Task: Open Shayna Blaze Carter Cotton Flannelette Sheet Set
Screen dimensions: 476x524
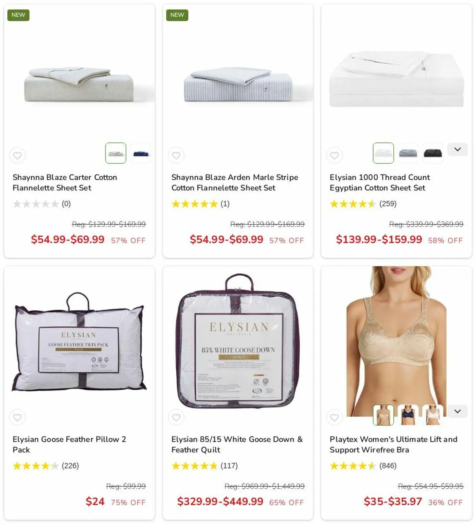Action: tap(65, 182)
